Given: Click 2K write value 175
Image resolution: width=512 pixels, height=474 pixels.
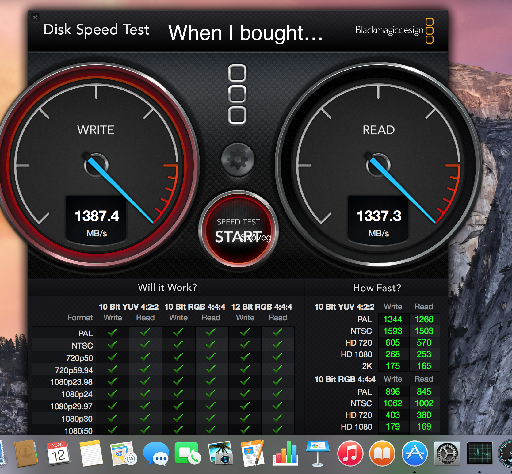Looking at the screenshot, I should (x=393, y=366).
